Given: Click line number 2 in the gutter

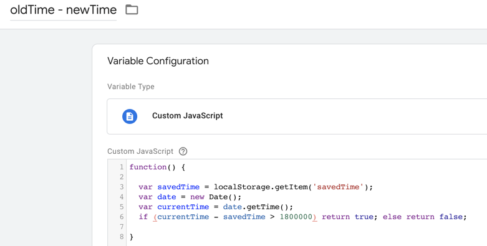Looking at the screenshot, I should point(122,177).
